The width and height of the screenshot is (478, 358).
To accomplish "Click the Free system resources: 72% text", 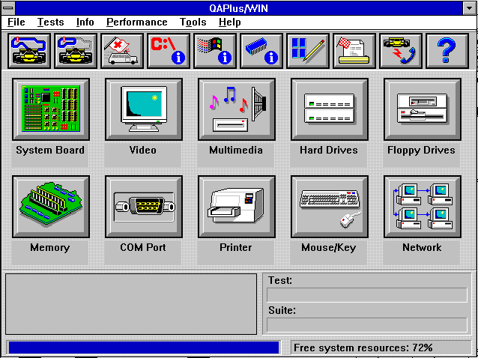I will (363, 348).
